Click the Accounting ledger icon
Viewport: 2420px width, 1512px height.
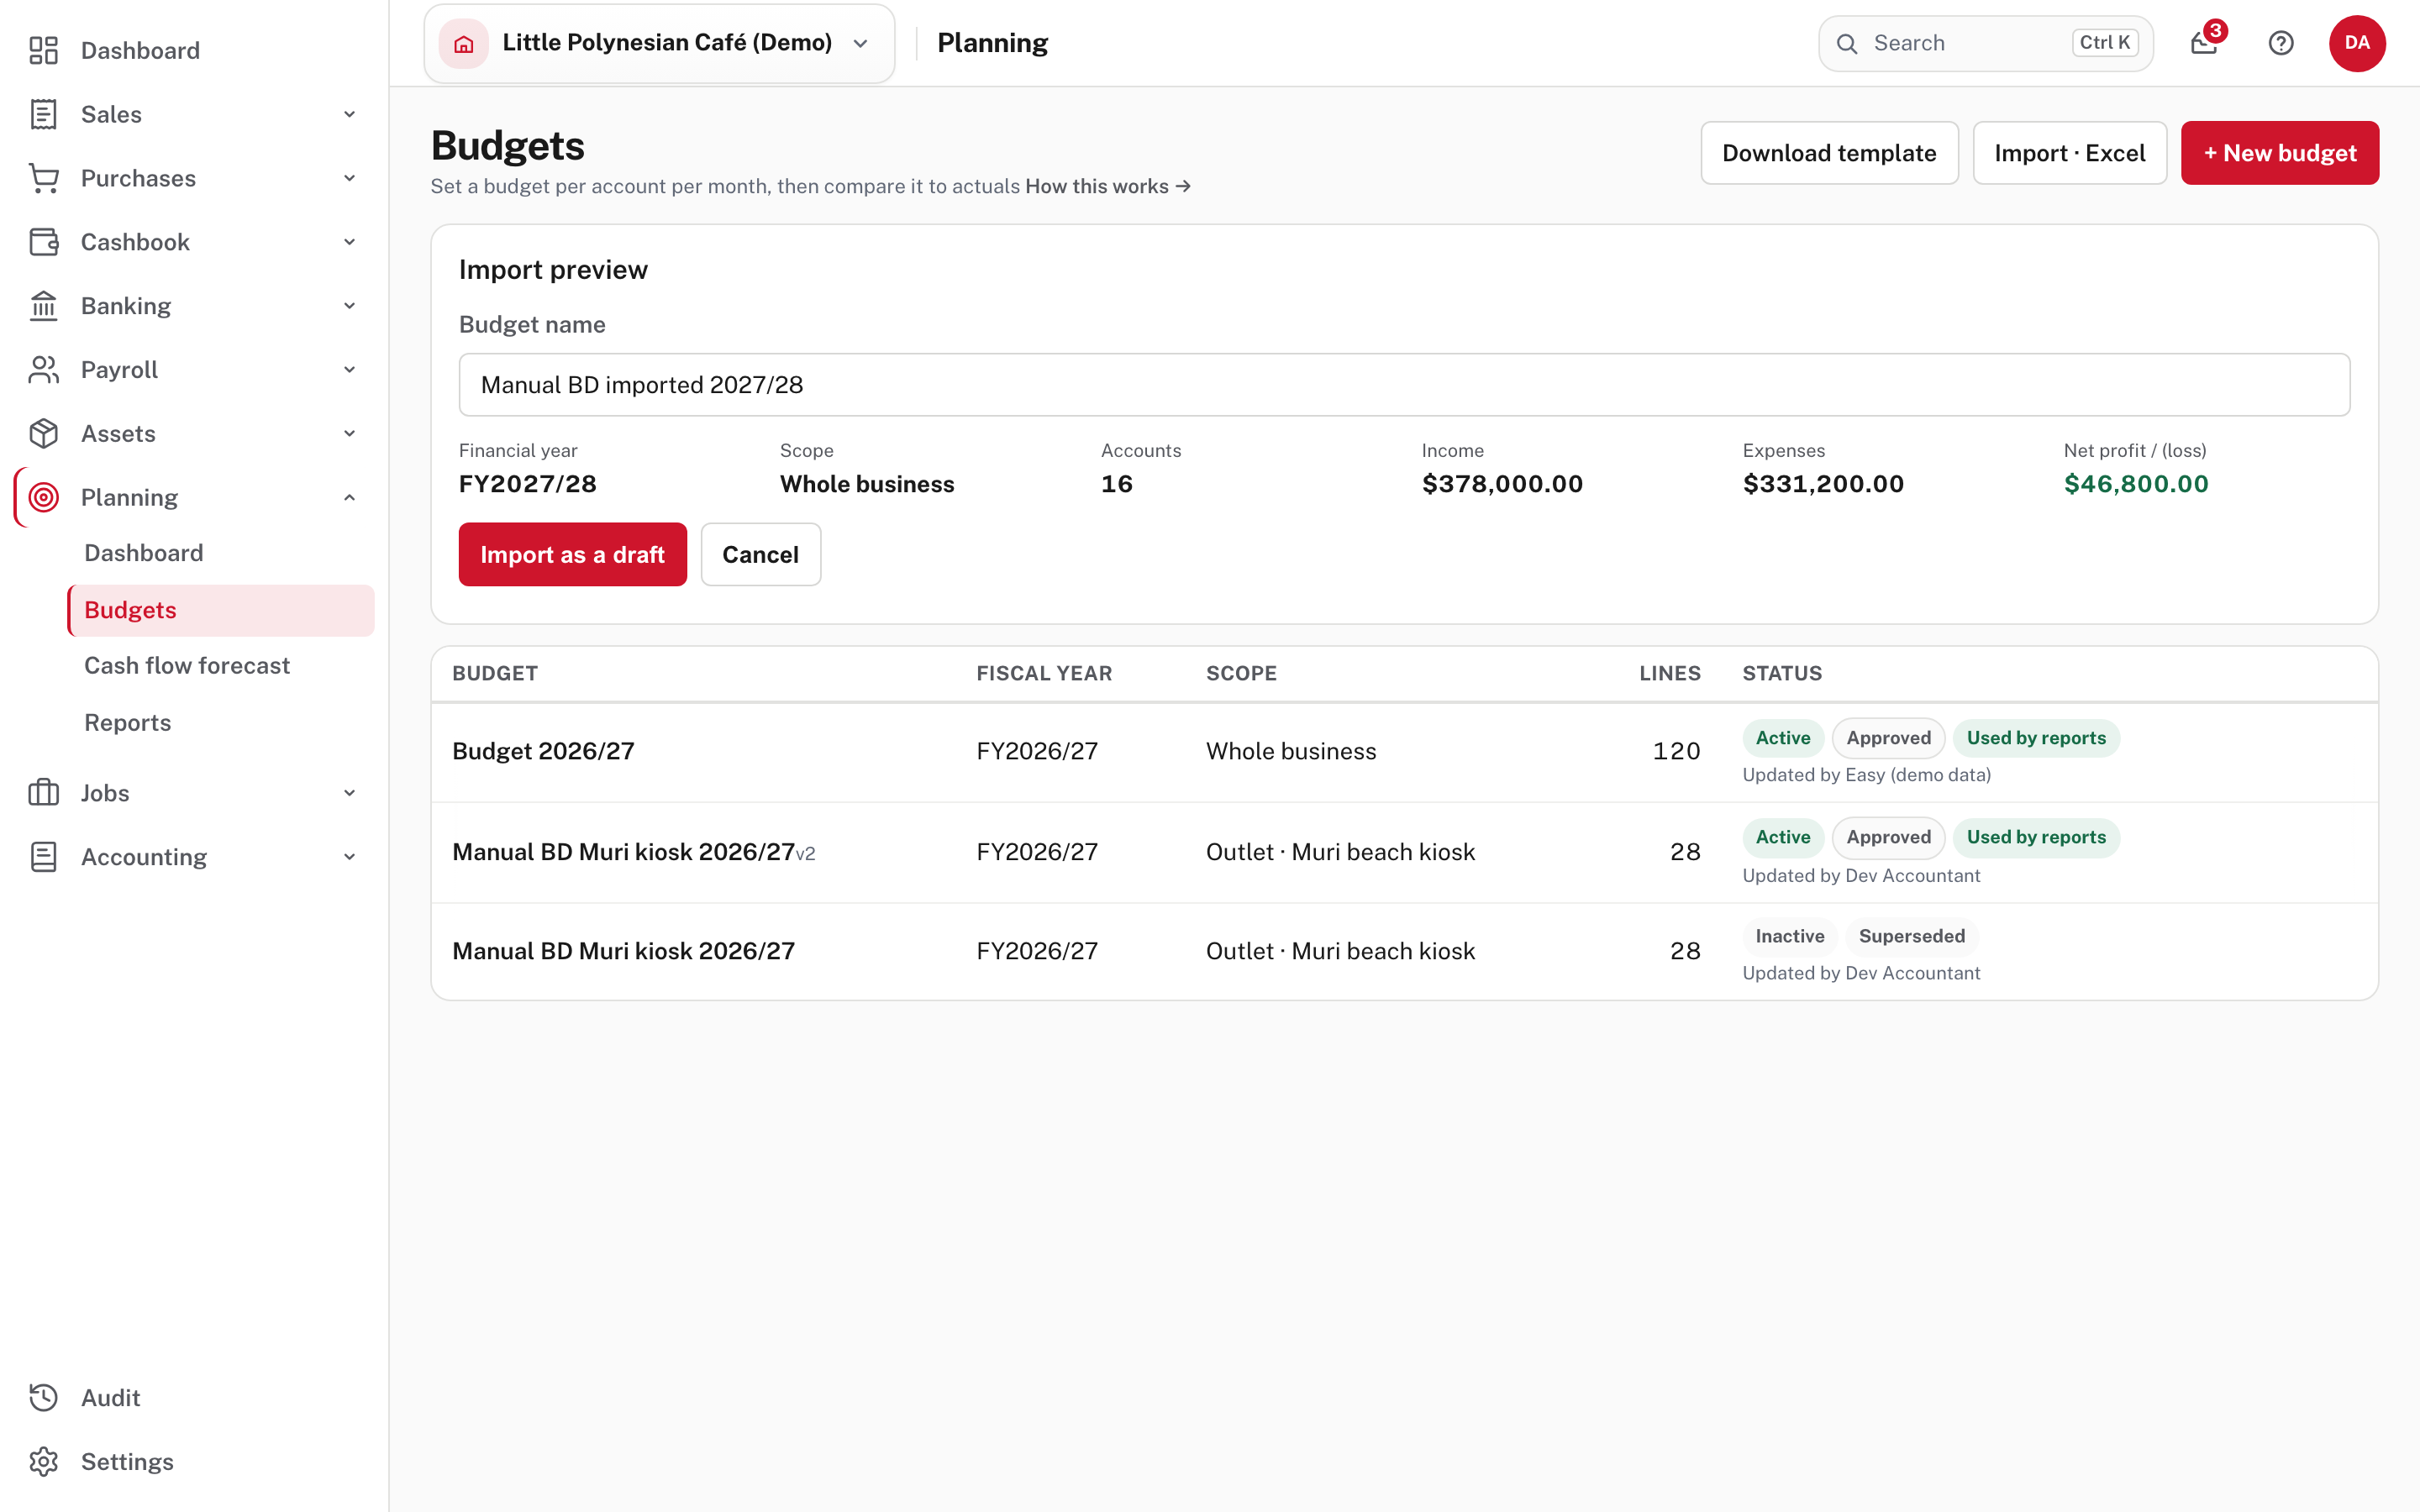tap(43, 857)
